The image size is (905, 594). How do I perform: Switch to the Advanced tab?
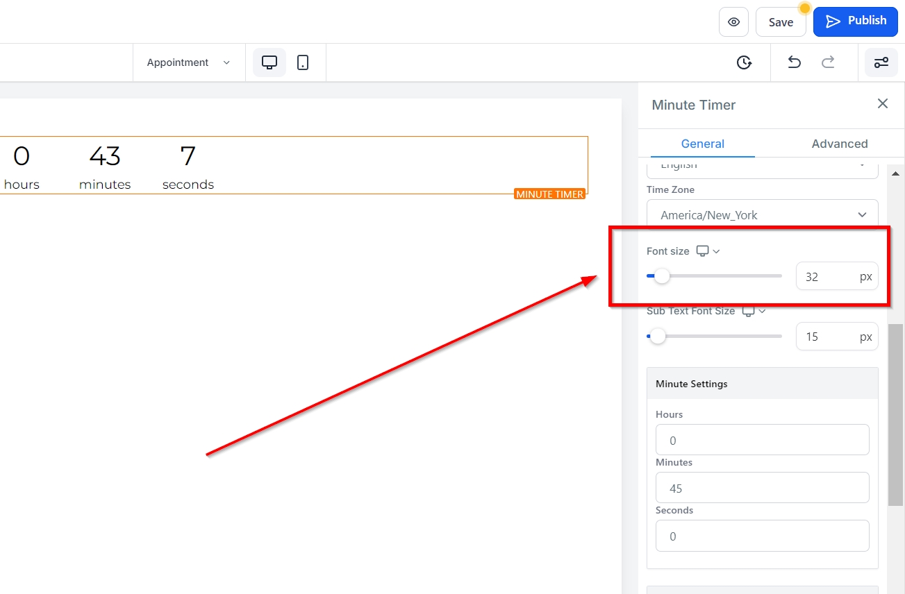839,144
